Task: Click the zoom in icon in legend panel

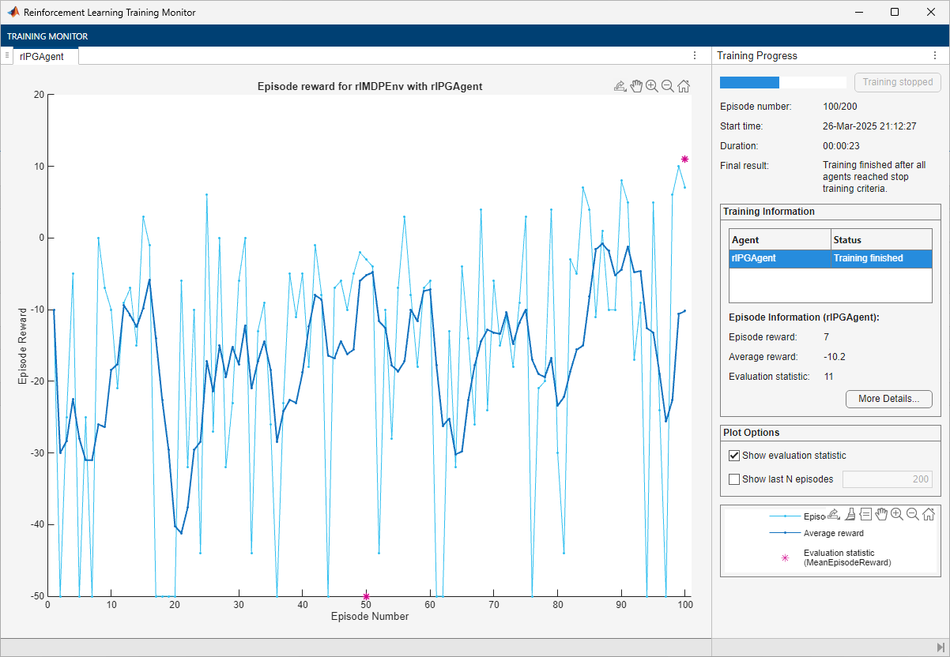Action: pyautogui.click(x=897, y=514)
